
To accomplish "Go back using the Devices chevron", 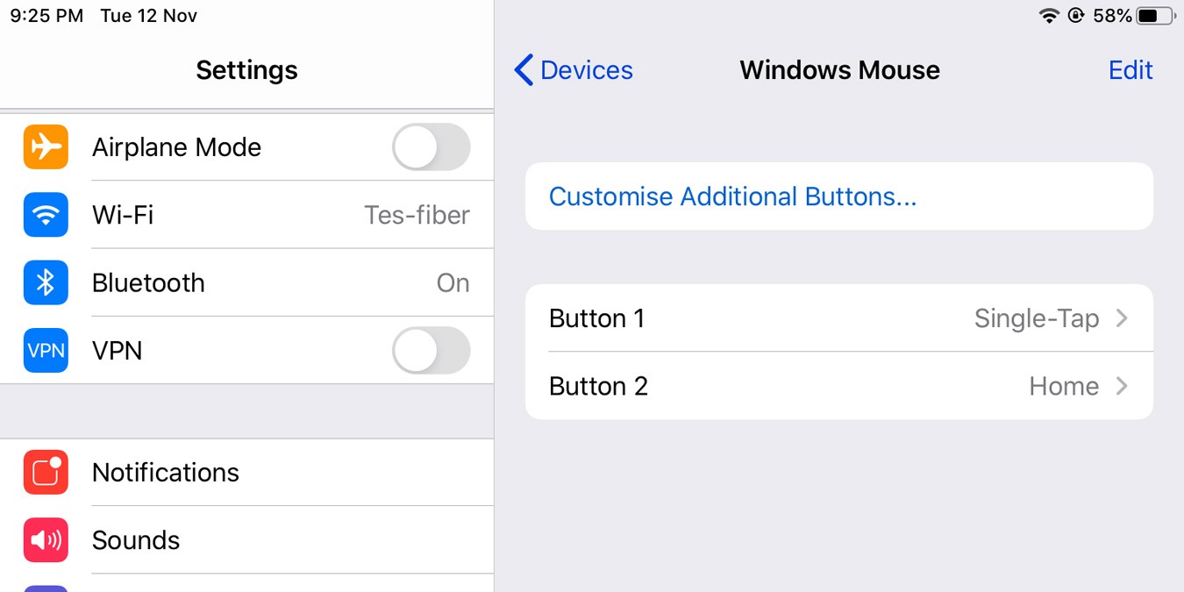I will pos(524,70).
